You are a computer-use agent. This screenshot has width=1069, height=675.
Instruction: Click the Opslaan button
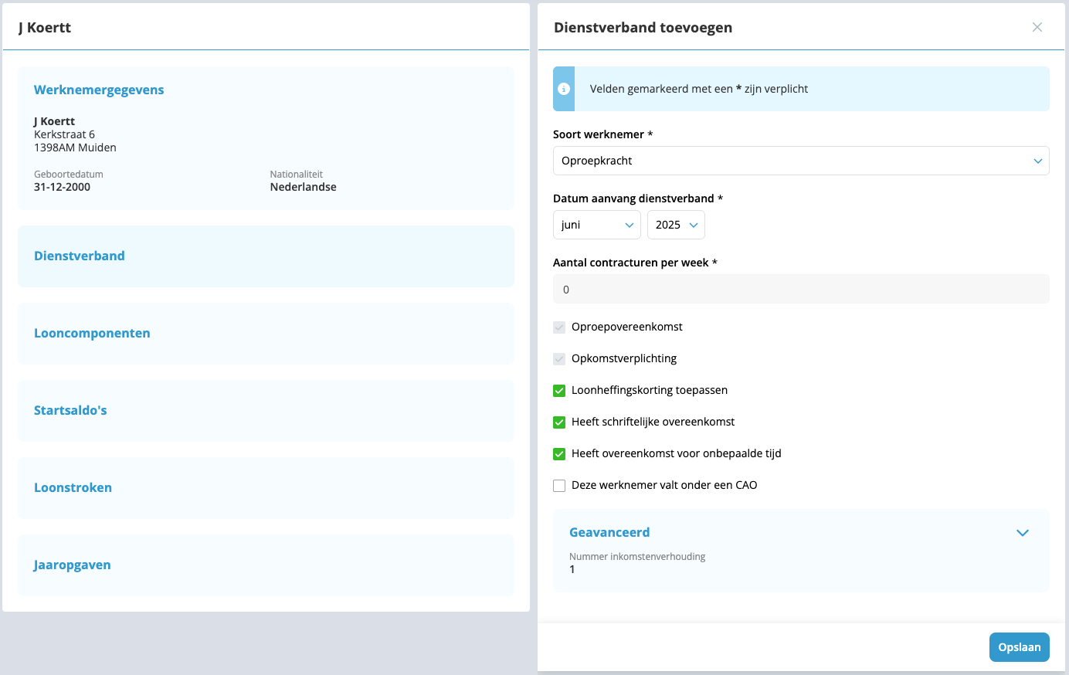[1019, 647]
